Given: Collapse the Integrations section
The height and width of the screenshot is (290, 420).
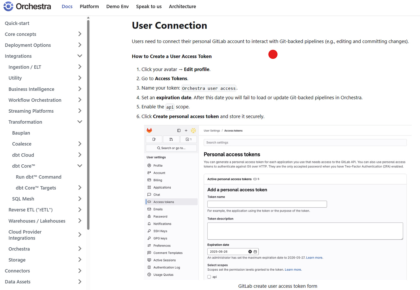Looking at the screenshot, I should click(x=80, y=56).
